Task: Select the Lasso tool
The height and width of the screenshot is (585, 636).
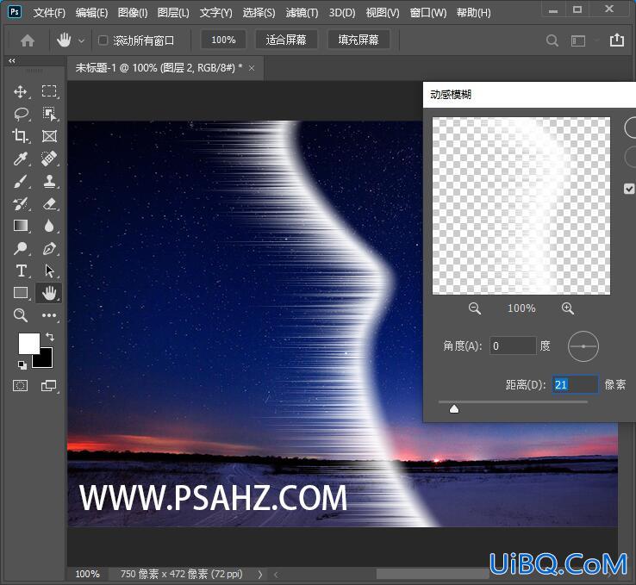Action: (21, 114)
